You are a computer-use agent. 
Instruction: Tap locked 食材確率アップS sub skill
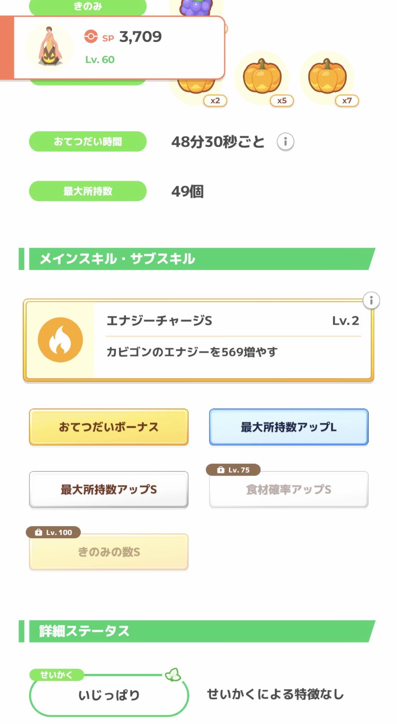click(289, 489)
